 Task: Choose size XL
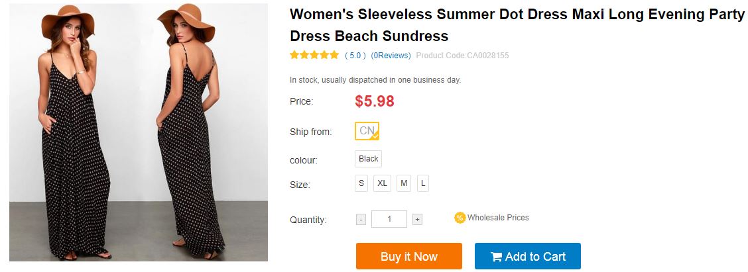click(382, 183)
